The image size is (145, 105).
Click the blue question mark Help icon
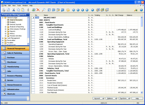[141, 10]
